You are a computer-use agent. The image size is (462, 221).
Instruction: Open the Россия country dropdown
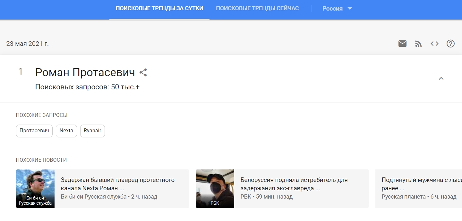pos(337,9)
